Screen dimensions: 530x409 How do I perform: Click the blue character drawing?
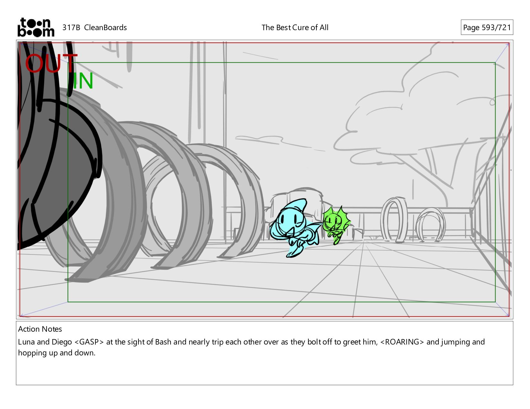296,227
